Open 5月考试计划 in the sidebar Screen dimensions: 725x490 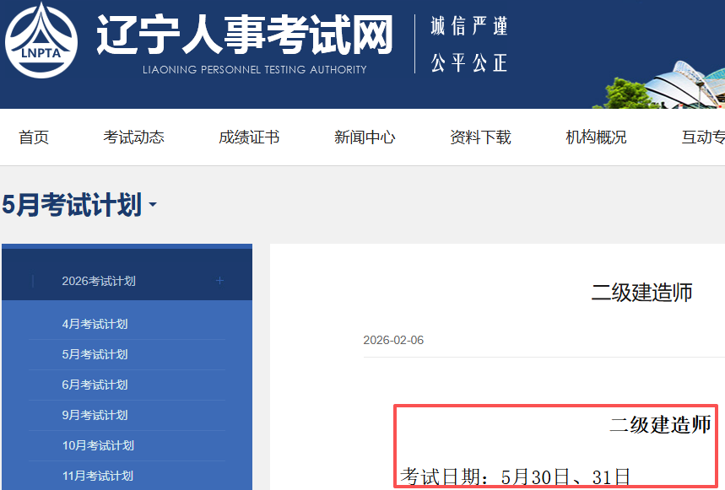tap(95, 354)
